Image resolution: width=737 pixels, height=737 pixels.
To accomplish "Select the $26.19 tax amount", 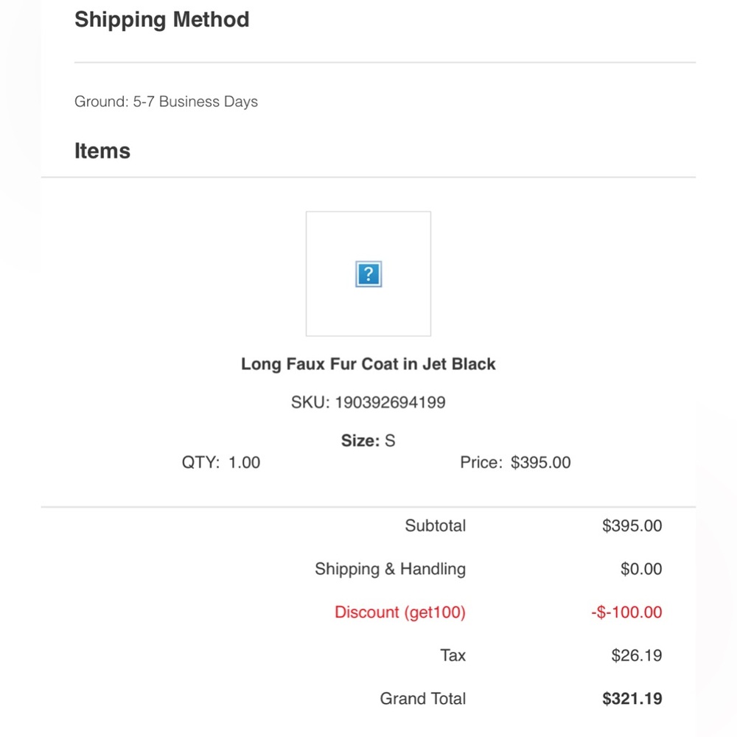I will tap(636, 655).
